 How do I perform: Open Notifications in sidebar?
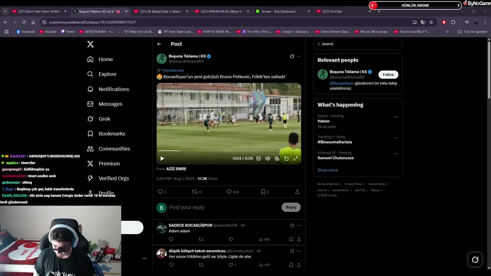108,89
